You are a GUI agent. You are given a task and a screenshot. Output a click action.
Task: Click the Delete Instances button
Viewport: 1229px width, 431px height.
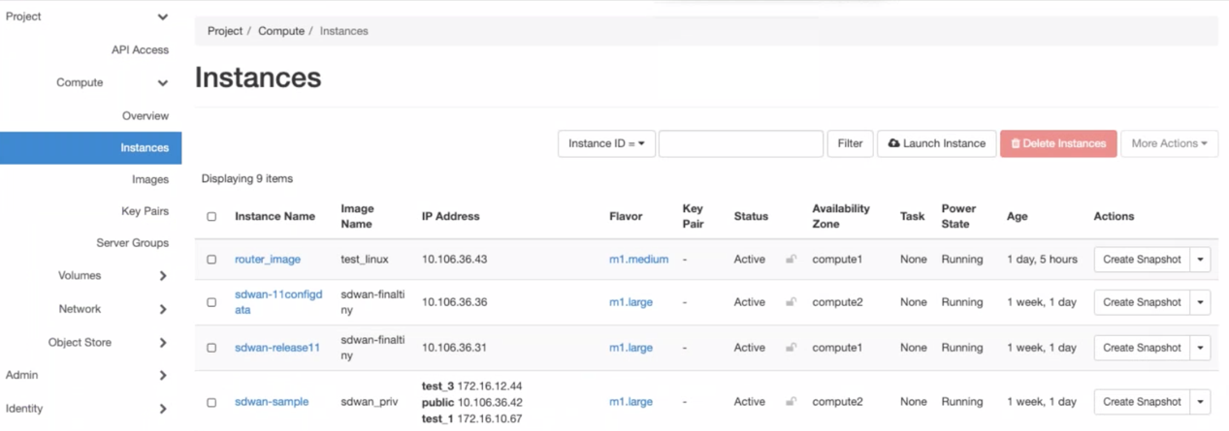click(1058, 143)
